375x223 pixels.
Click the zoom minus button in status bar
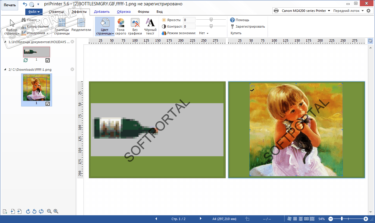(x=330, y=219)
